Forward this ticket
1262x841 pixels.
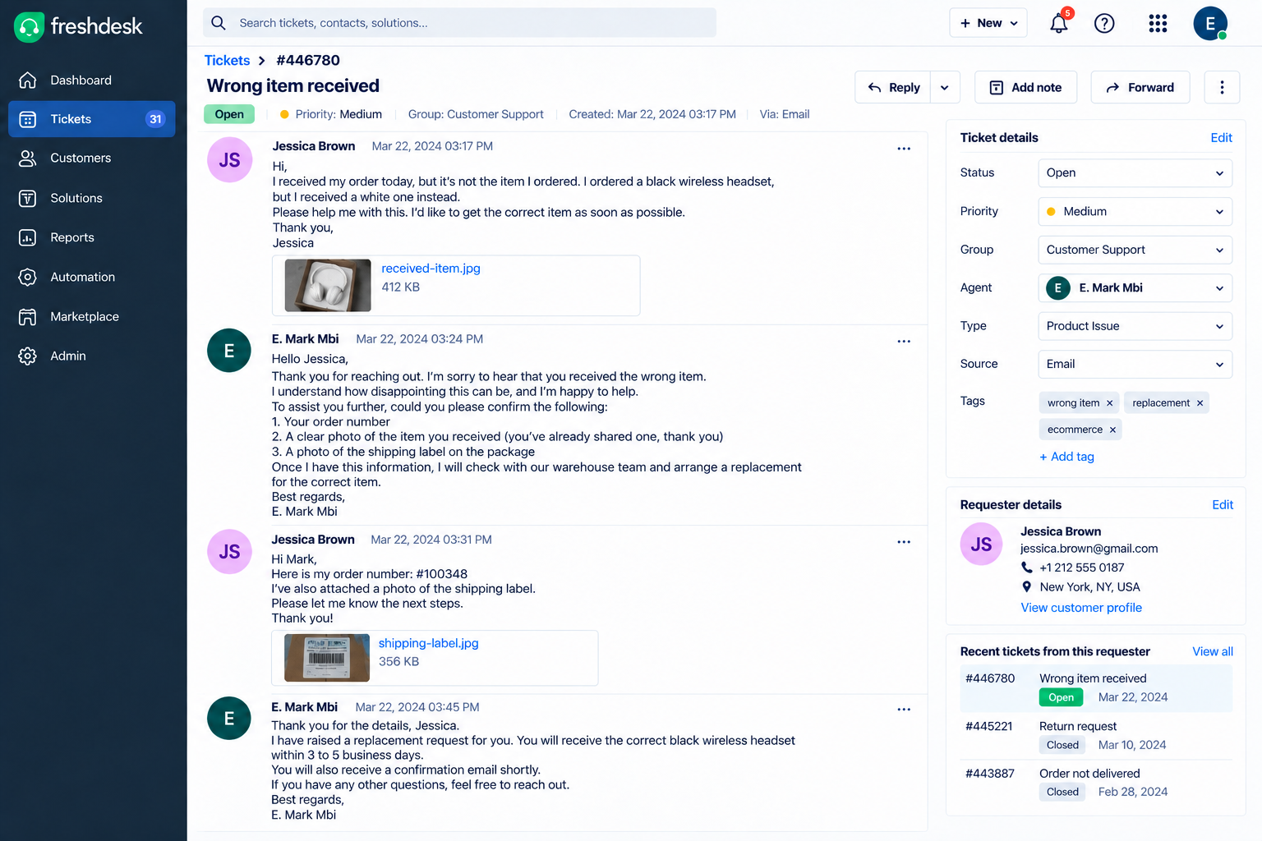pyautogui.click(x=1140, y=87)
